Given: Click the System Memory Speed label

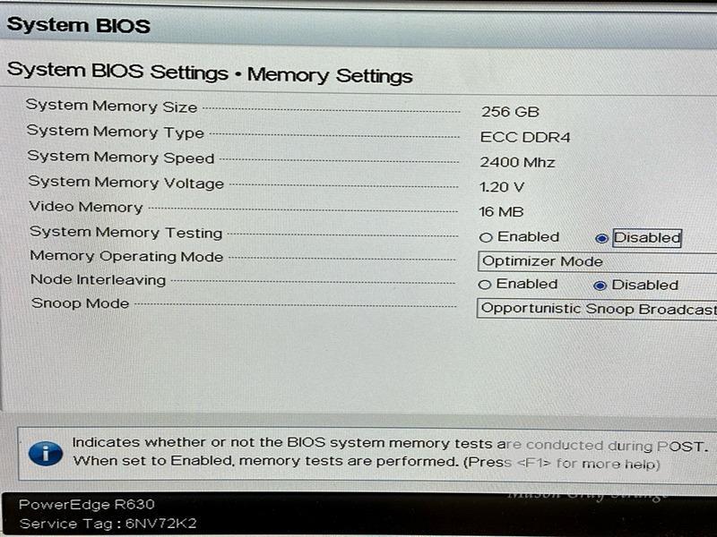Looking at the screenshot, I should coord(120,158).
